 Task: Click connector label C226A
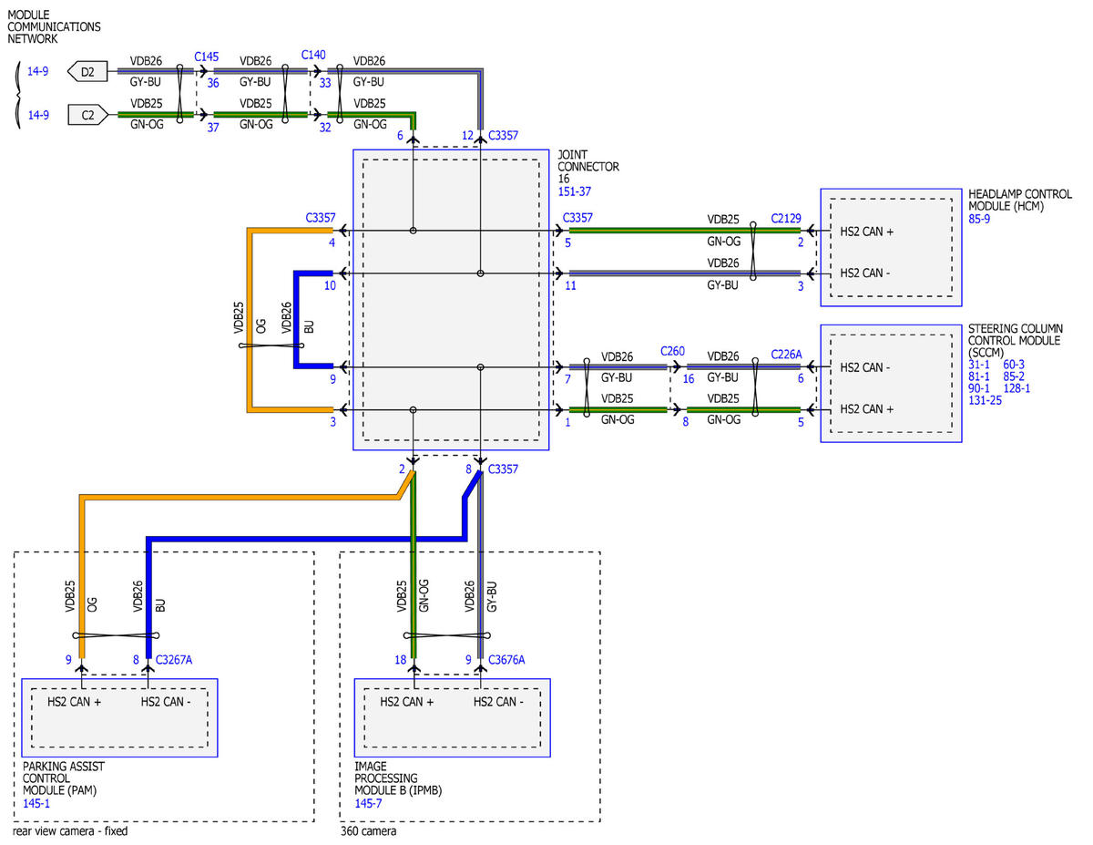click(787, 355)
